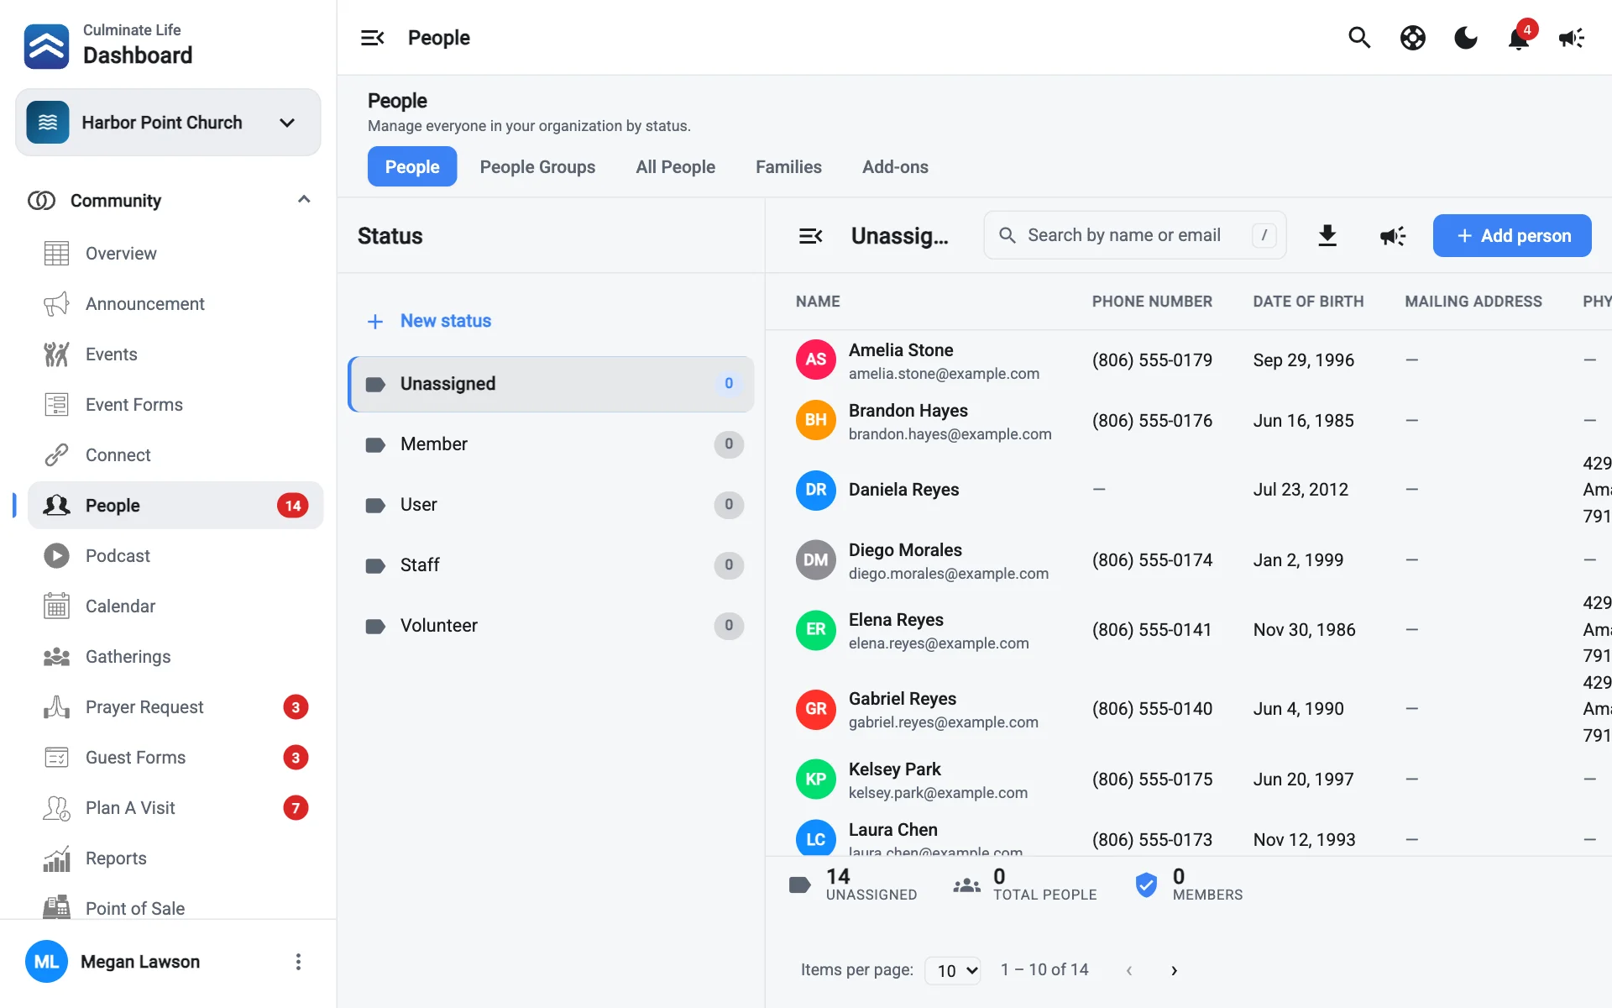Collapse the Status panel list icon
Image resolution: width=1612 pixels, height=1008 pixels.
pos(810,236)
